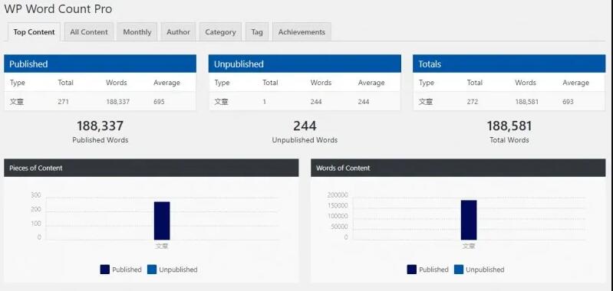Screen dimensions: 613x291
Task: Click the Total Words label
Action: 509,140
